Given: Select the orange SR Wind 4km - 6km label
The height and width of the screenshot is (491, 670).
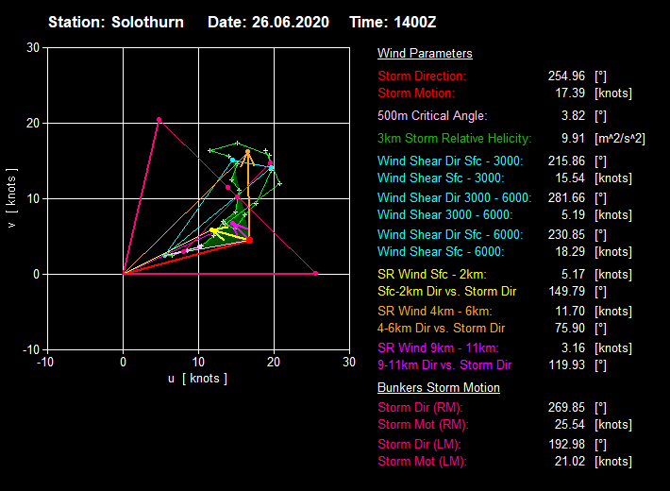Looking at the screenshot, I should pyautogui.click(x=434, y=311).
